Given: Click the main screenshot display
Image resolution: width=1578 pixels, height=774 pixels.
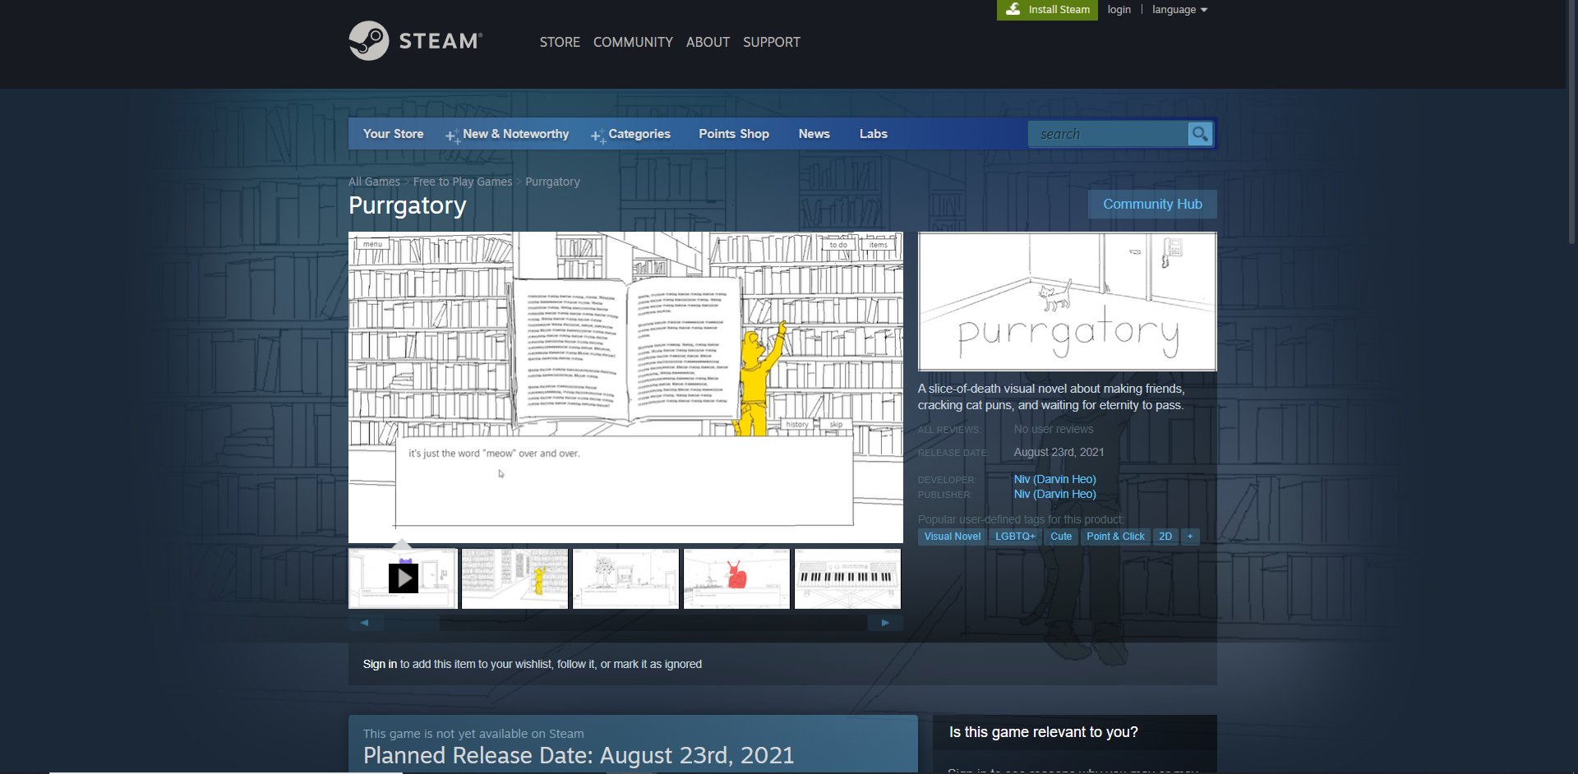Looking at the screenshot, I should point(625,387).
